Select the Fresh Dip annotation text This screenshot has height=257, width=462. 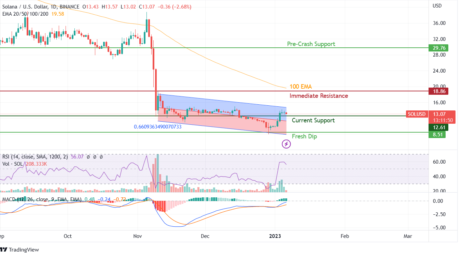304,136
